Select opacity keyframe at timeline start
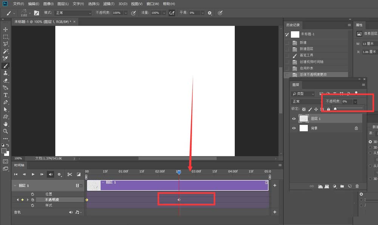Screen dimensions: 378x225 (87, 200)
